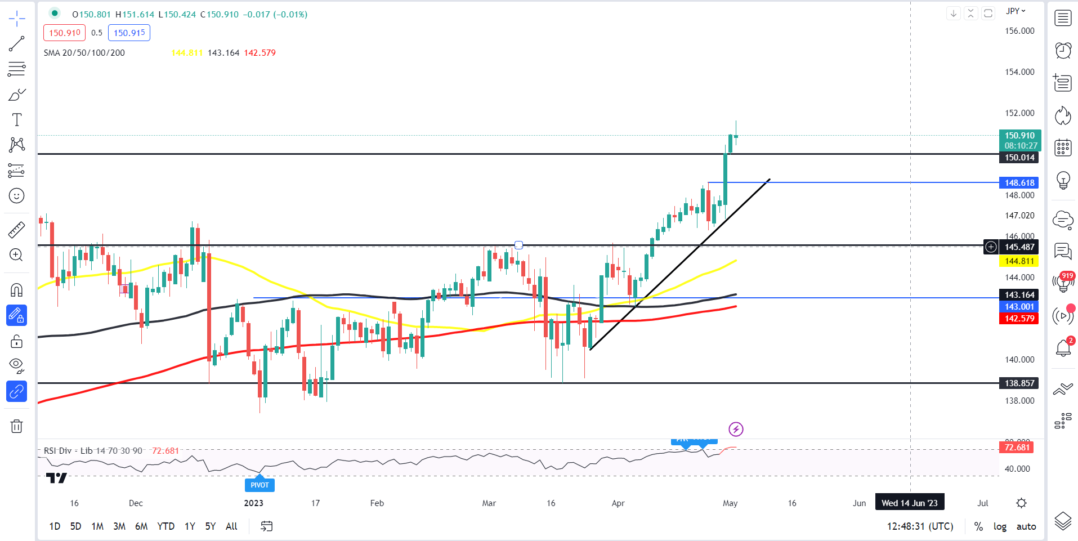Set range to 1D
The image size is (1078, 541).
55,526
